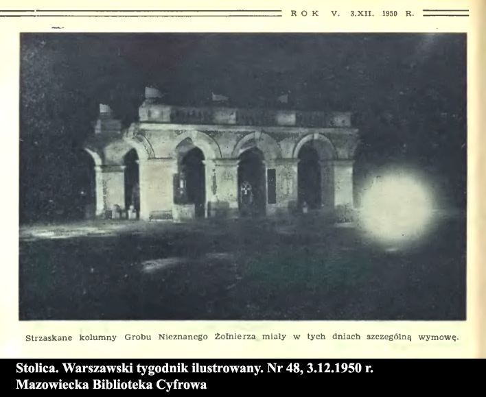
Task: Click the flag atop the monument's left corner
Action: (x=105, y=110)
